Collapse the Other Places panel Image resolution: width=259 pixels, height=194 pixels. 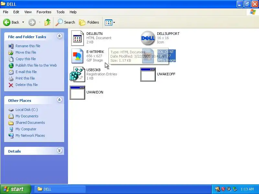click(x=60, y=100)
